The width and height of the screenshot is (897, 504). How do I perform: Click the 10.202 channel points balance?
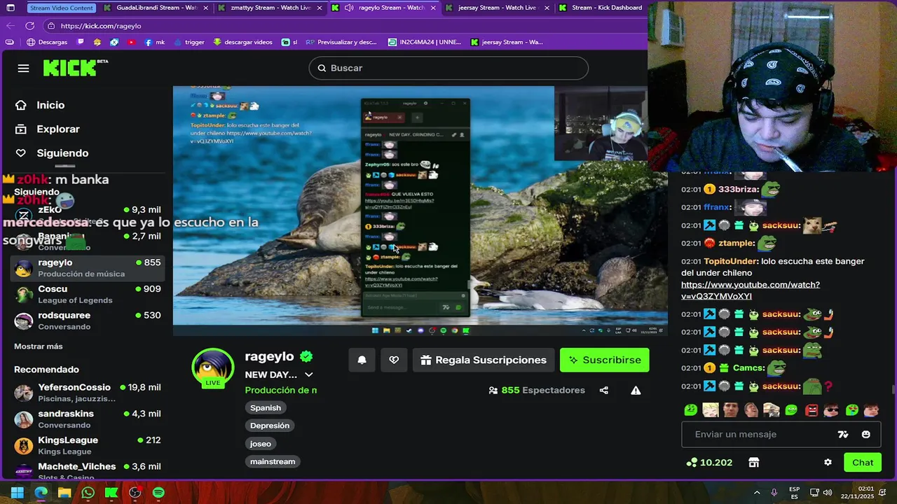(709, 463)
